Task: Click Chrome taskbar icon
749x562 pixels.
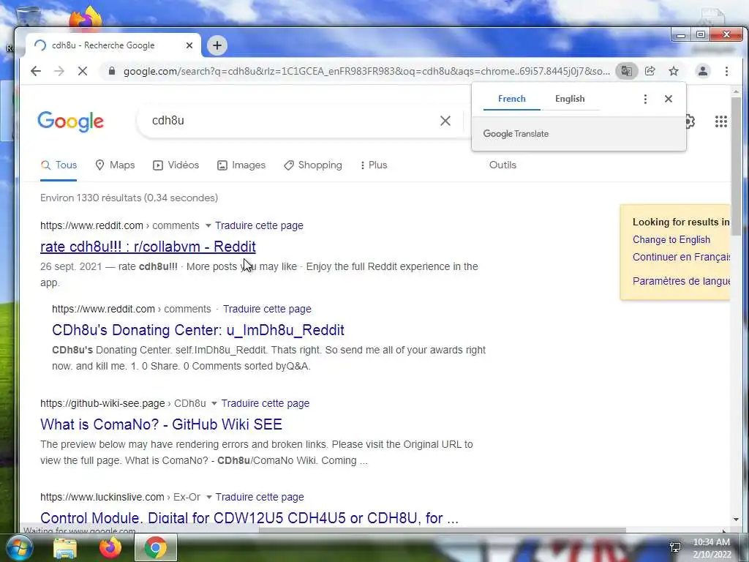Action: 156,547
